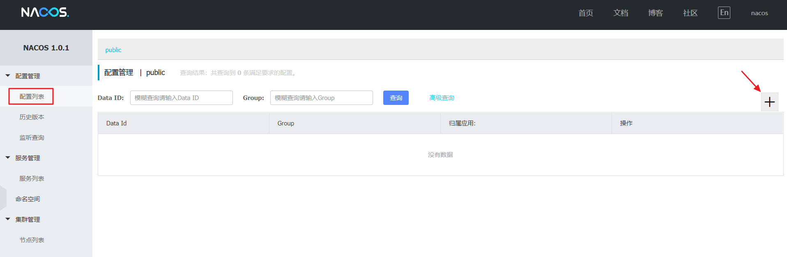Viewport: 787px width, 257px height.
Task: Select the public namespace tab
Action: click(x=113, y=50)
